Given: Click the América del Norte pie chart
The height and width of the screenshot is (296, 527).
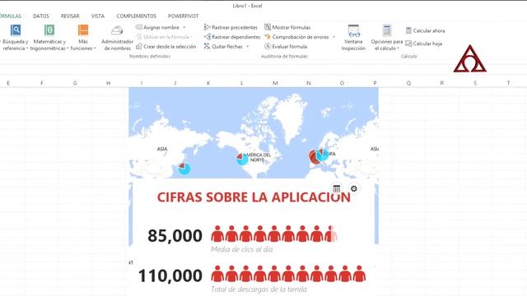Looking at the screenshot, I should [242, 159].
